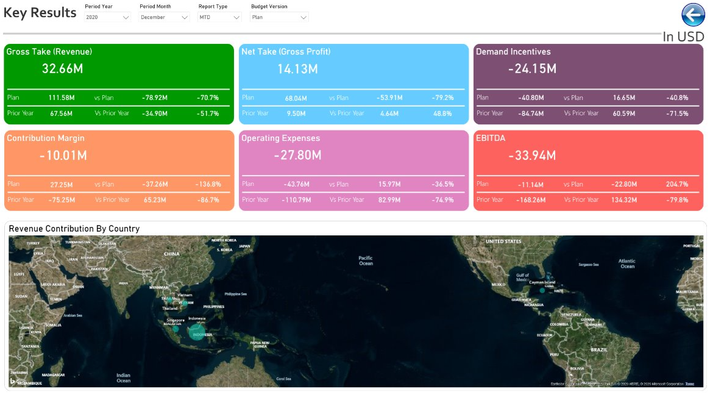
Task: Click the Singapore bubble on the map
Action: click(x=176, y=329)
